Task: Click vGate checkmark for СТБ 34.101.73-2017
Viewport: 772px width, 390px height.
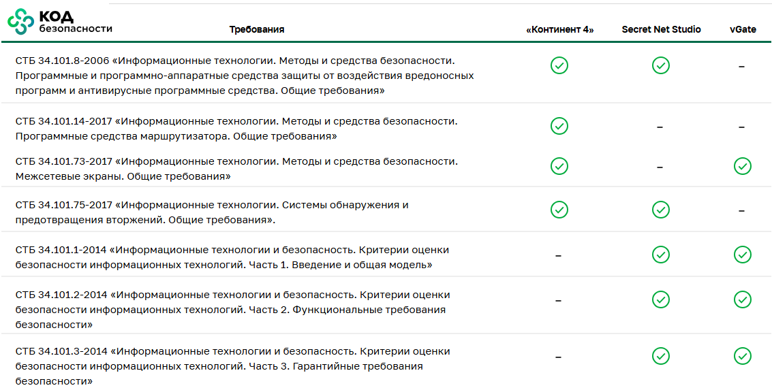Action: tap(743, 166)
